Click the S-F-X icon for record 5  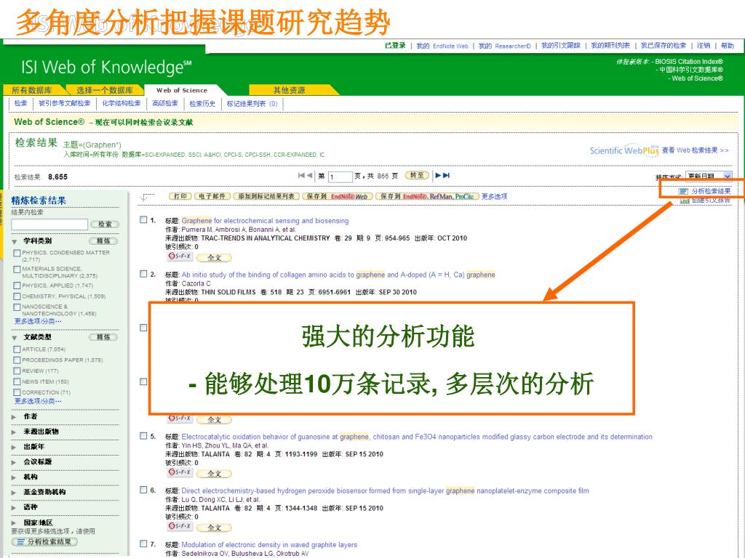180,472
